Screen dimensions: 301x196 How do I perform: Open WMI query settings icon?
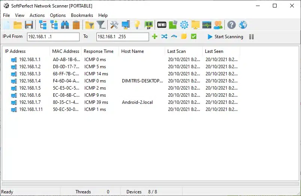(x=162, y=25)
